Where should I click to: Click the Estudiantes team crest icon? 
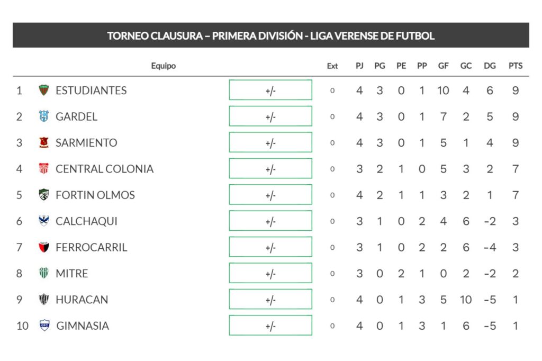pos(44,91)
